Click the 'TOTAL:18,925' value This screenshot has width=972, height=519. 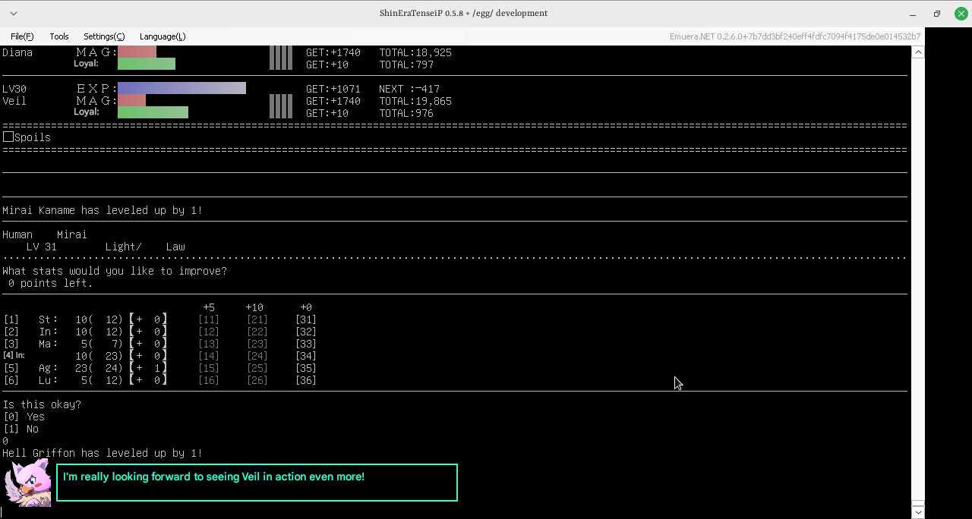(x=415, y=52)
